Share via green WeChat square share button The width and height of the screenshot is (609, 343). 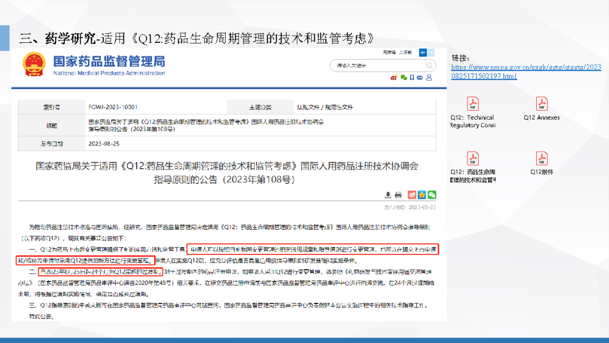point(432,195)
